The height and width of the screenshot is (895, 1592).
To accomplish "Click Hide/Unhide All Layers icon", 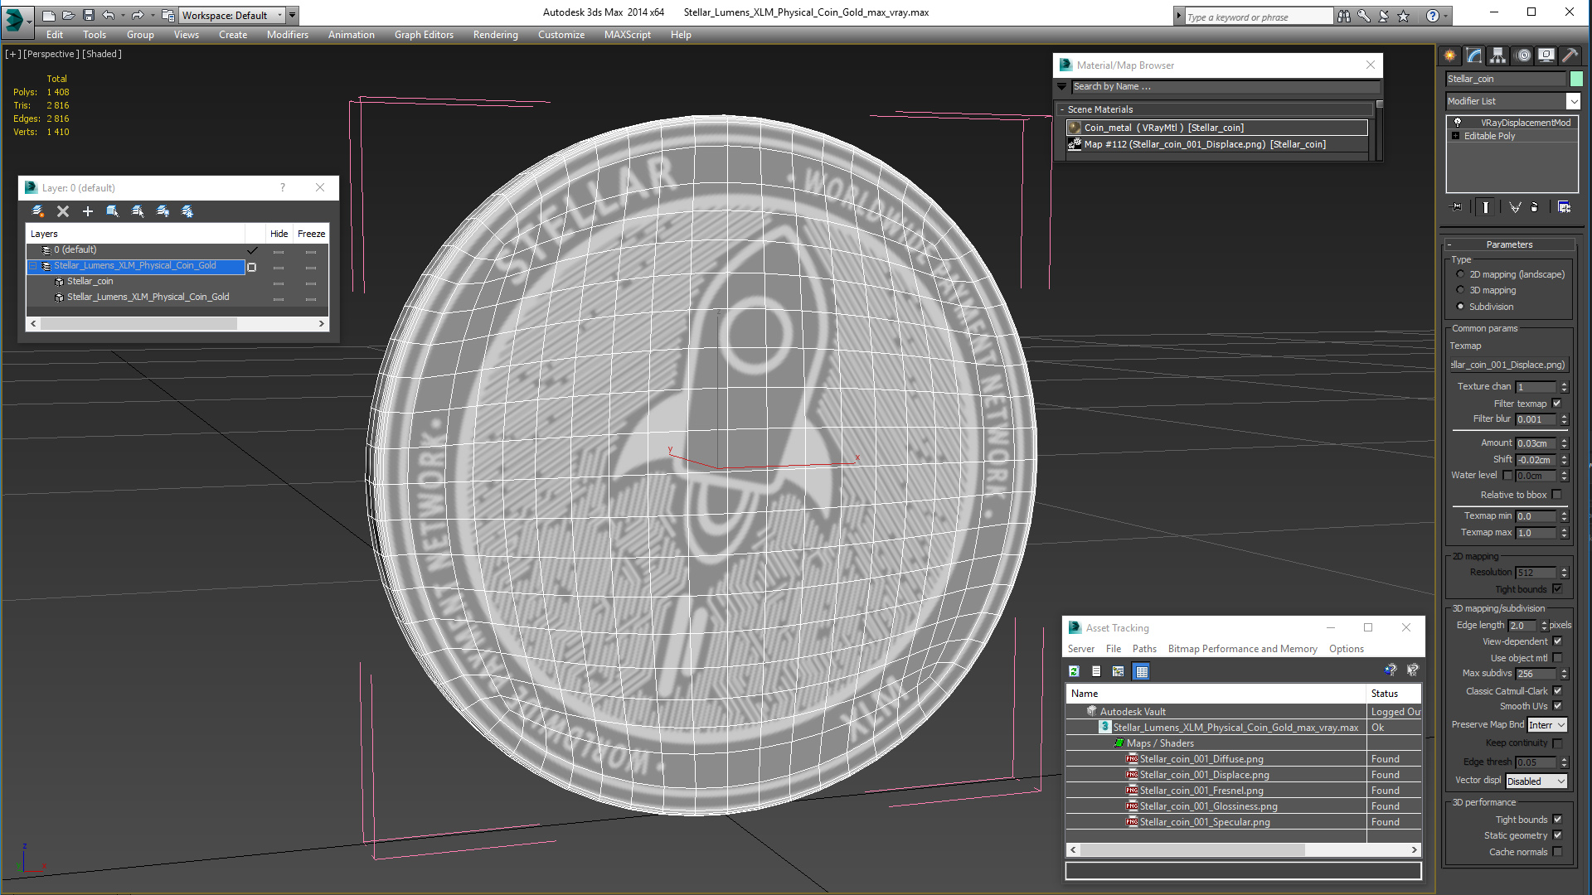I will coord(163,211).
